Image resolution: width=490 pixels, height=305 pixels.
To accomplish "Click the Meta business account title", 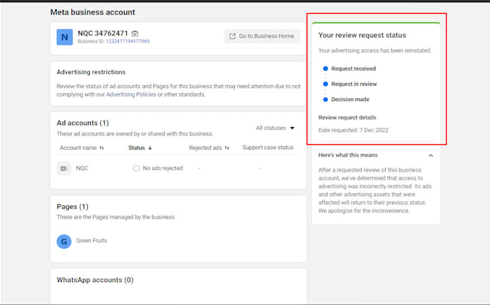I will 93,12.
